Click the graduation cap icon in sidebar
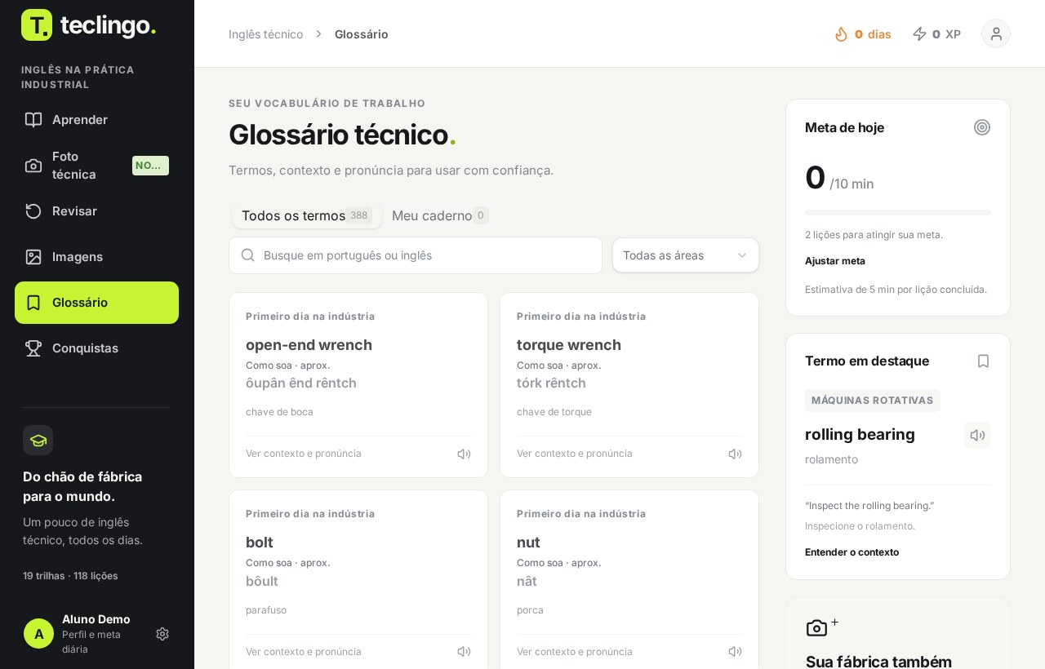Viewport: 1045px width, 669px height. click(x=38, y=441)
